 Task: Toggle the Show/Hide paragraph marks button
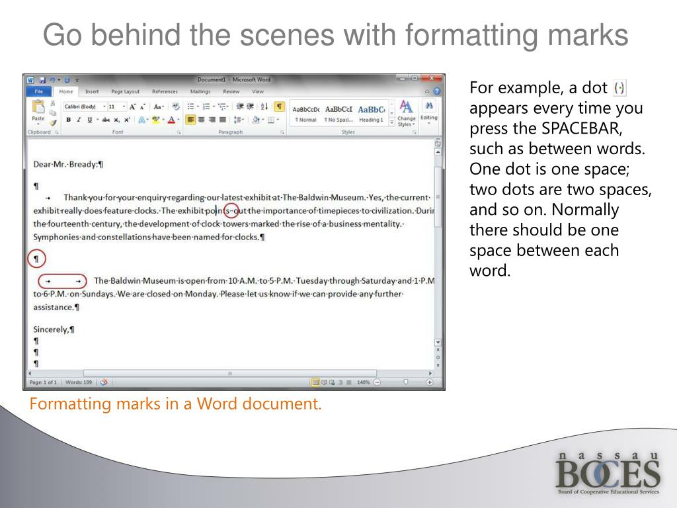[x=280, y=106]
